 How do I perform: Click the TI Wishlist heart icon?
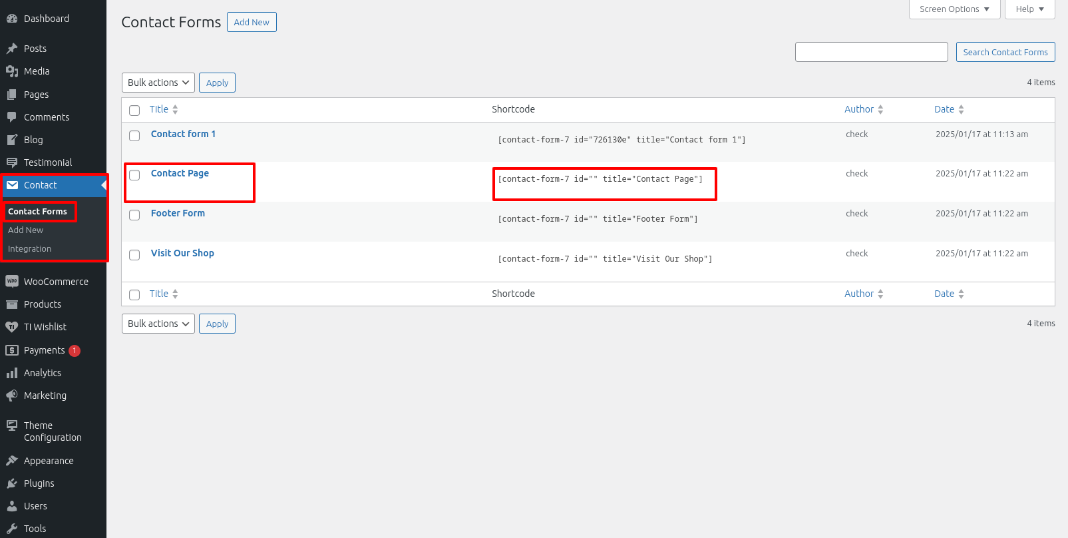[11, 327]
